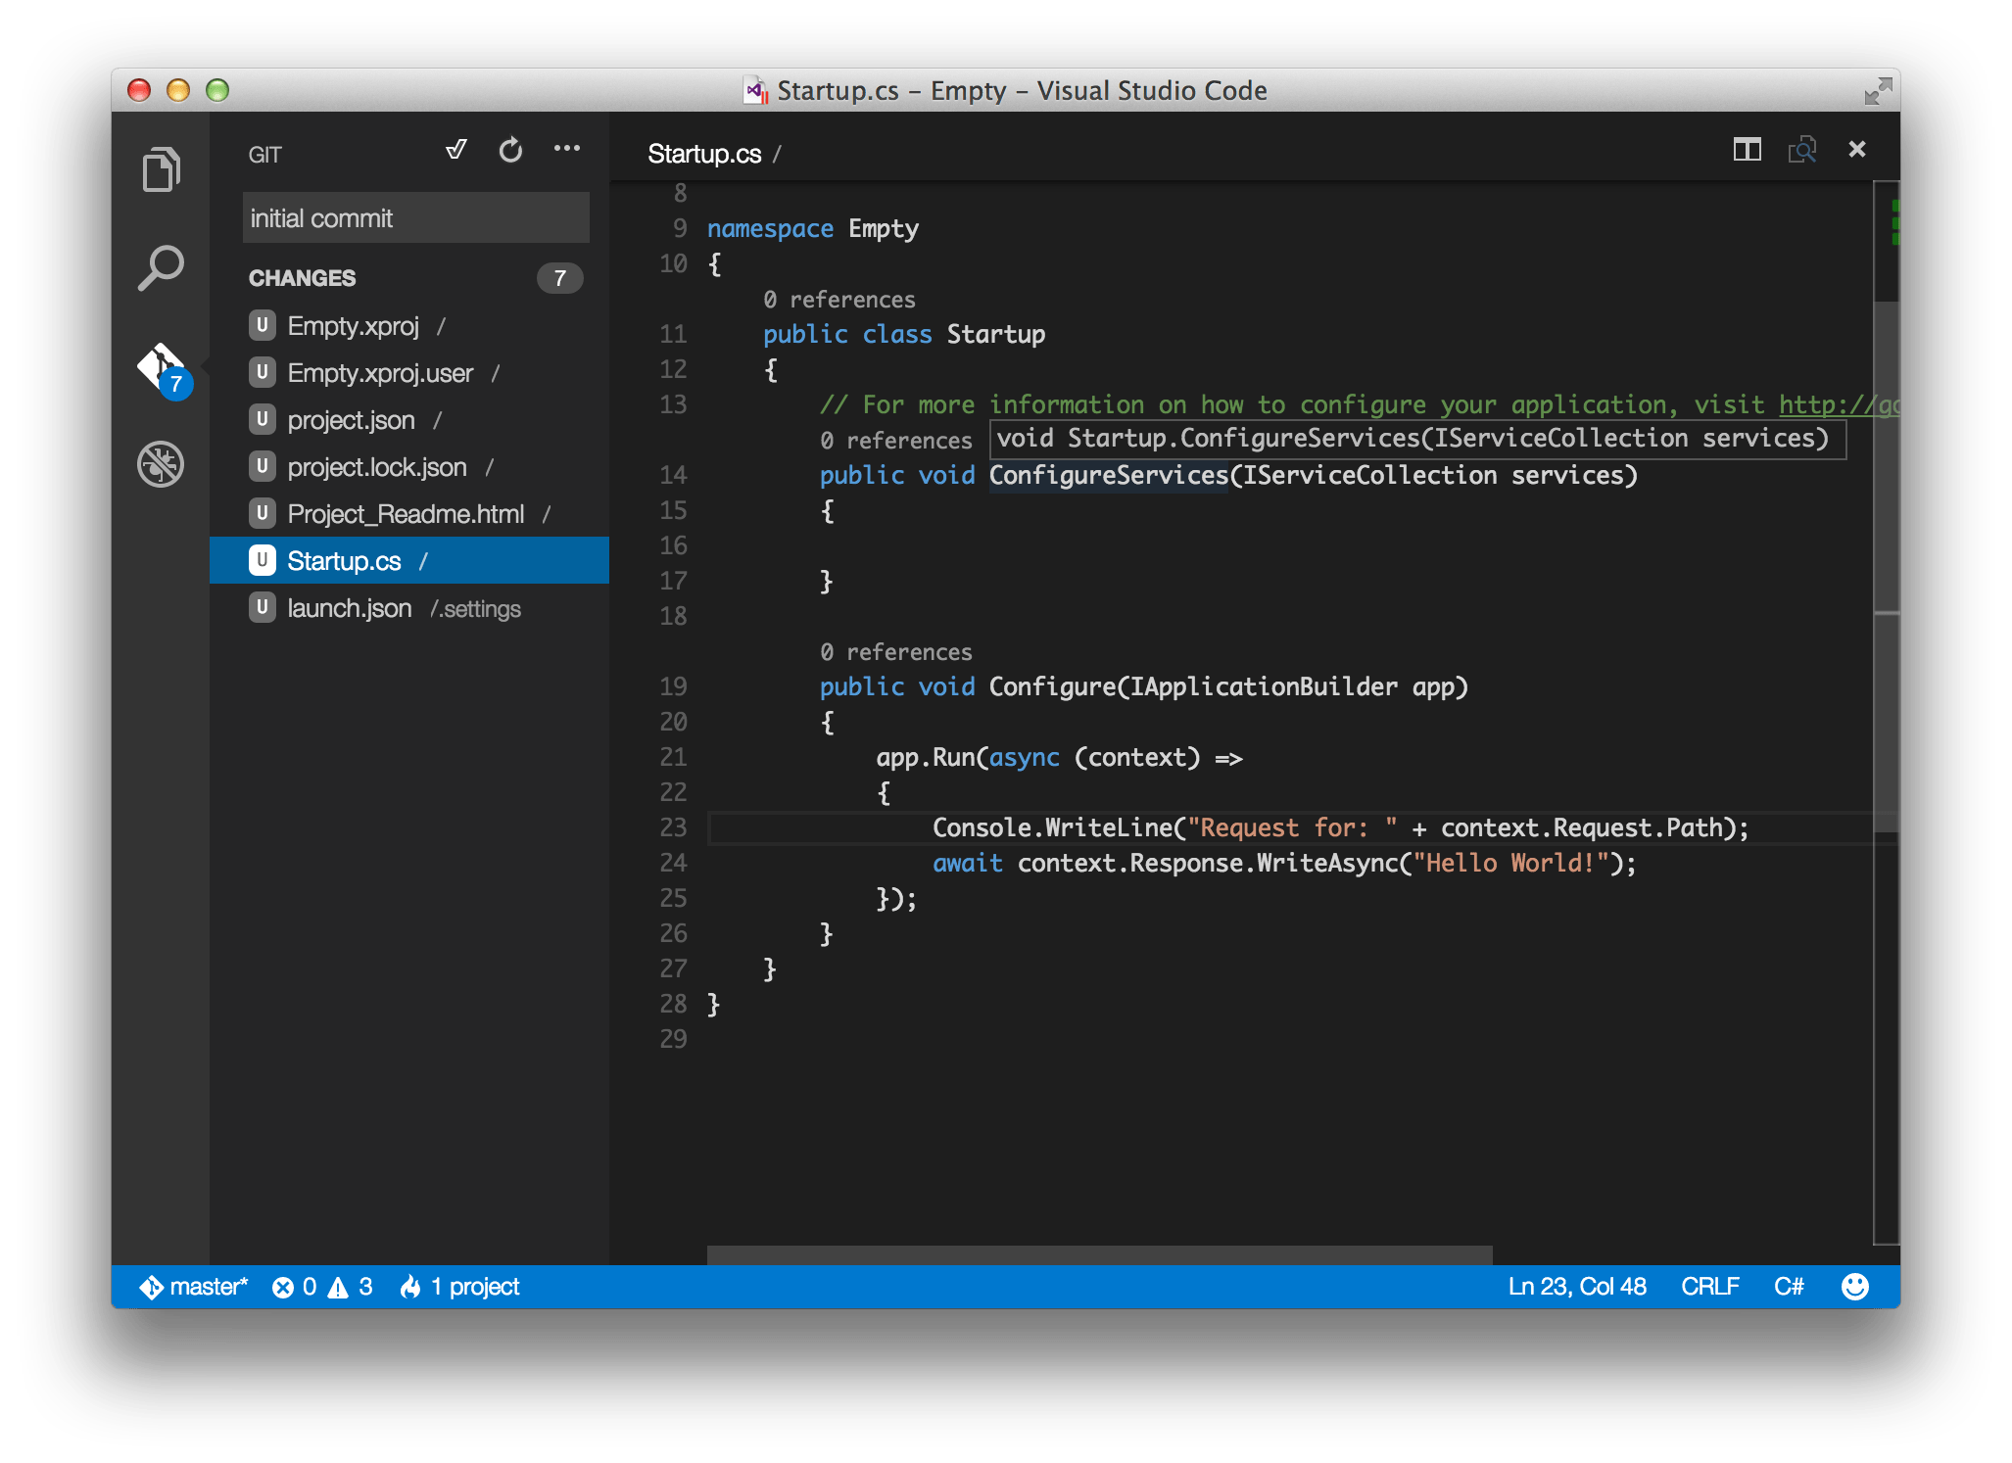Split the editor icon
Image resolution: width=2012 pixels, height=1463 pixels.
pos(1748,150)
